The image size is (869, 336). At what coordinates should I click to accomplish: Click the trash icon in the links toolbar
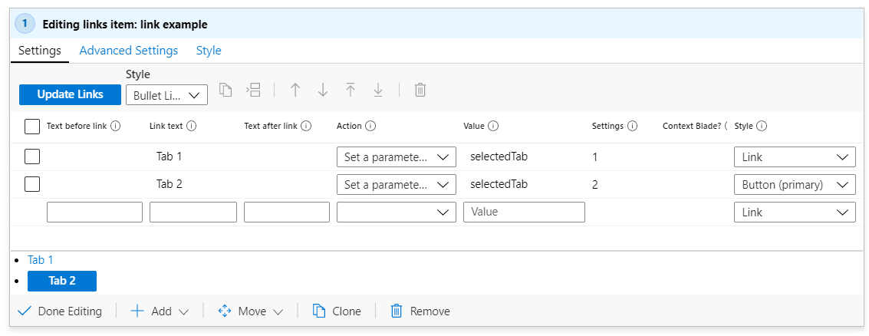[420, 90]
